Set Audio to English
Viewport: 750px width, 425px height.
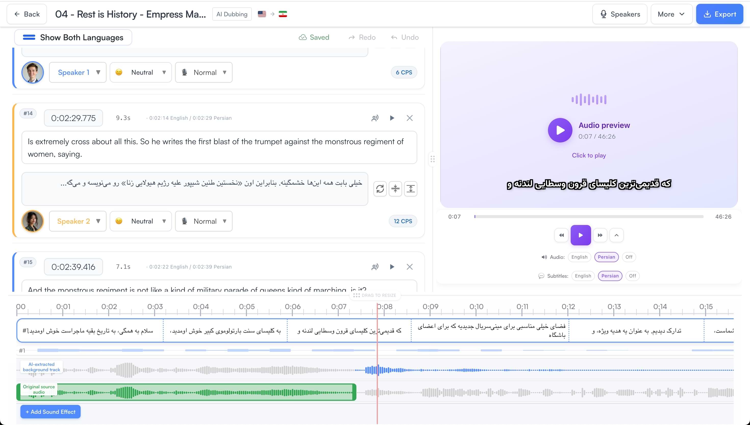click(579, 257)
